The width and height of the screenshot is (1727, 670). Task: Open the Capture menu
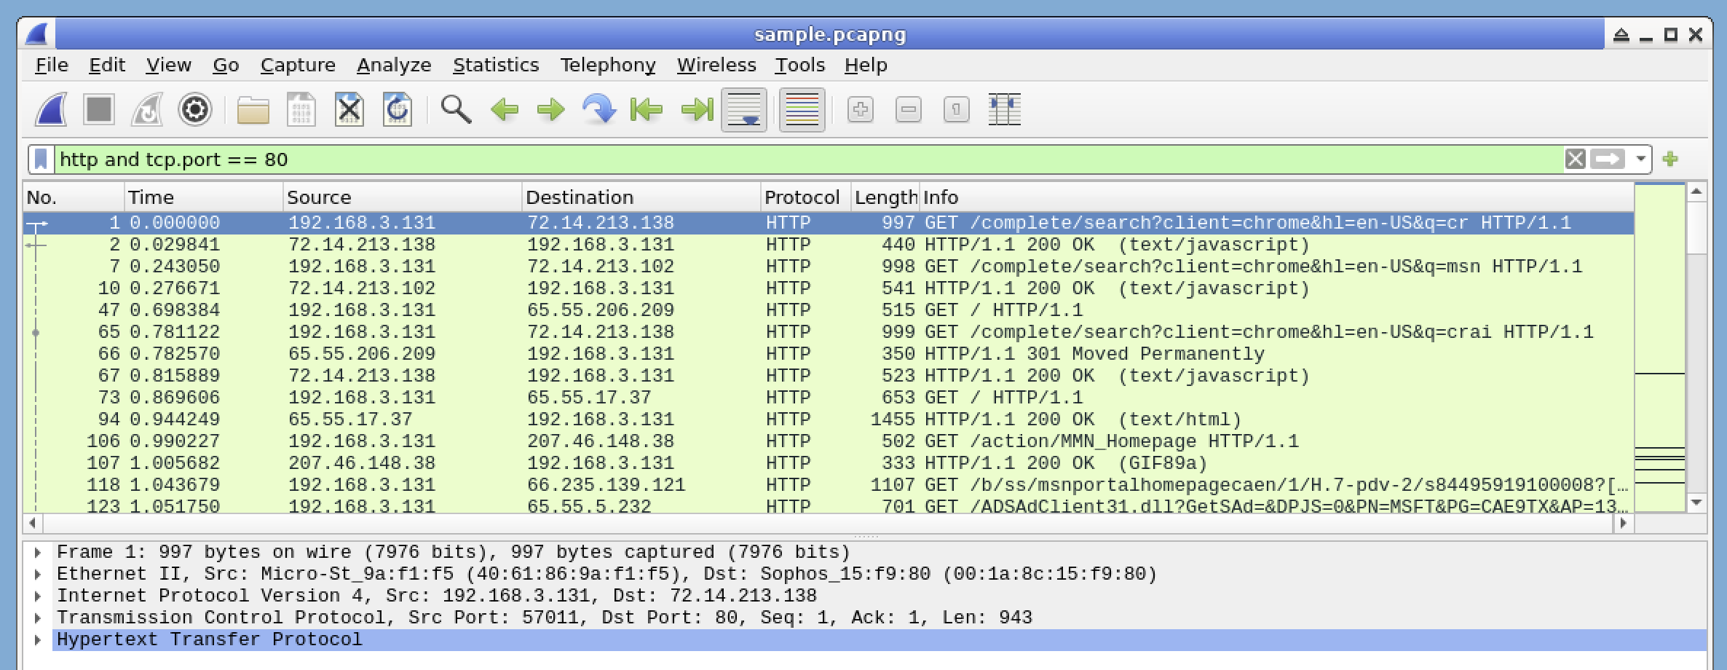pos(298,65)
